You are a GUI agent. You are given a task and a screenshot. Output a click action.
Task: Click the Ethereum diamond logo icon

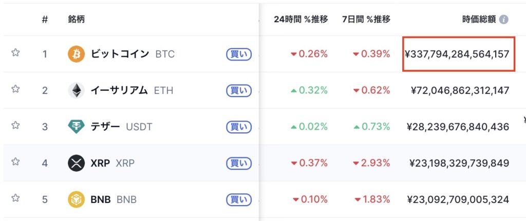pos(76,91)
